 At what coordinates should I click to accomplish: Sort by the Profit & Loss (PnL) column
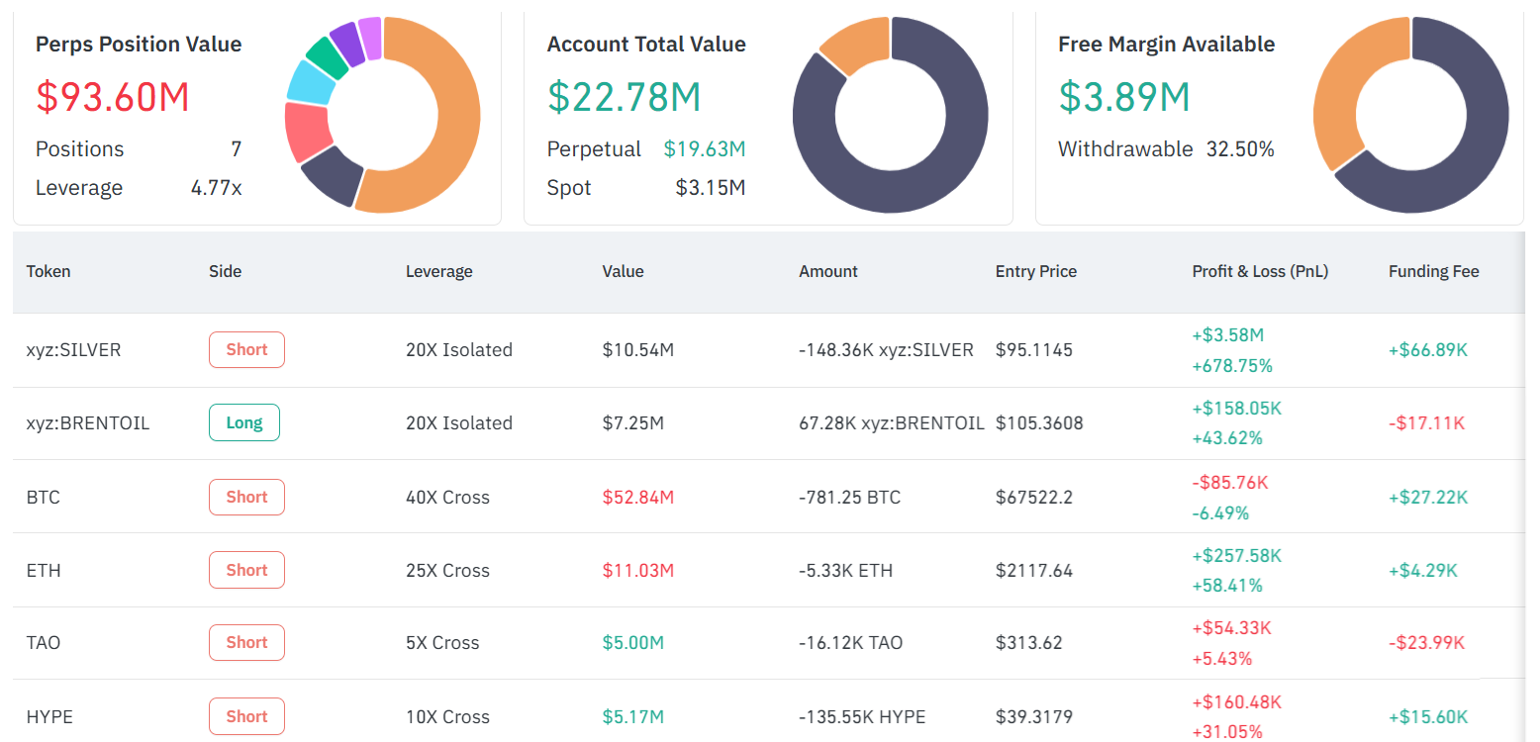pyautogui.click(x=1260, y=271)
